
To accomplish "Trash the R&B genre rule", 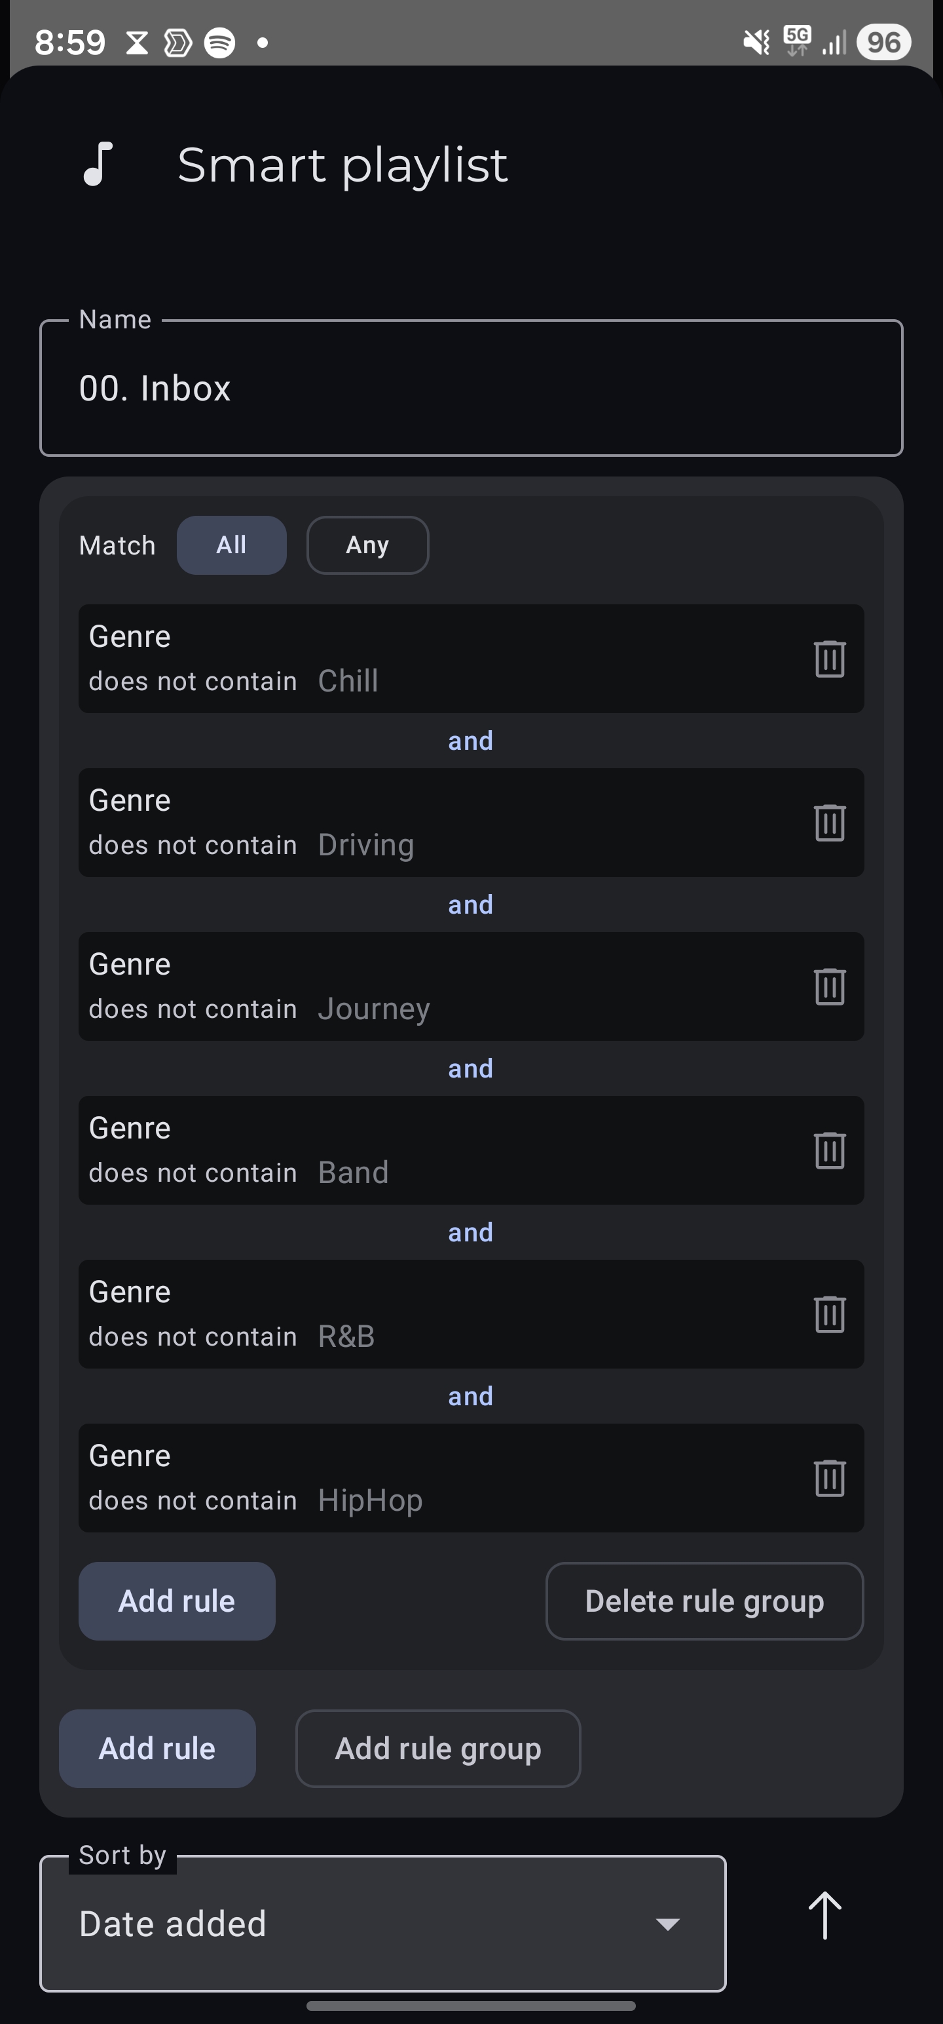I will pos(829,1314).
